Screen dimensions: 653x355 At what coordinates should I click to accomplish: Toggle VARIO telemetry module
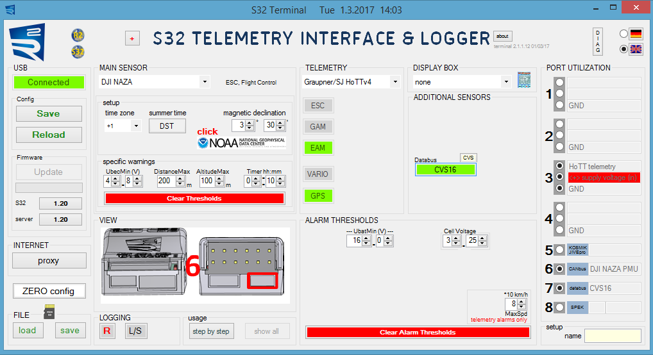318,174
